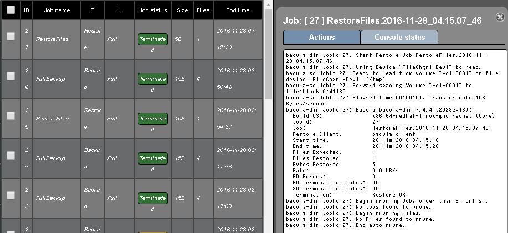Sort table by Job name column
The width and height of the screenshot is (508, 233).
pyautogui.click(x=57, y=10)
